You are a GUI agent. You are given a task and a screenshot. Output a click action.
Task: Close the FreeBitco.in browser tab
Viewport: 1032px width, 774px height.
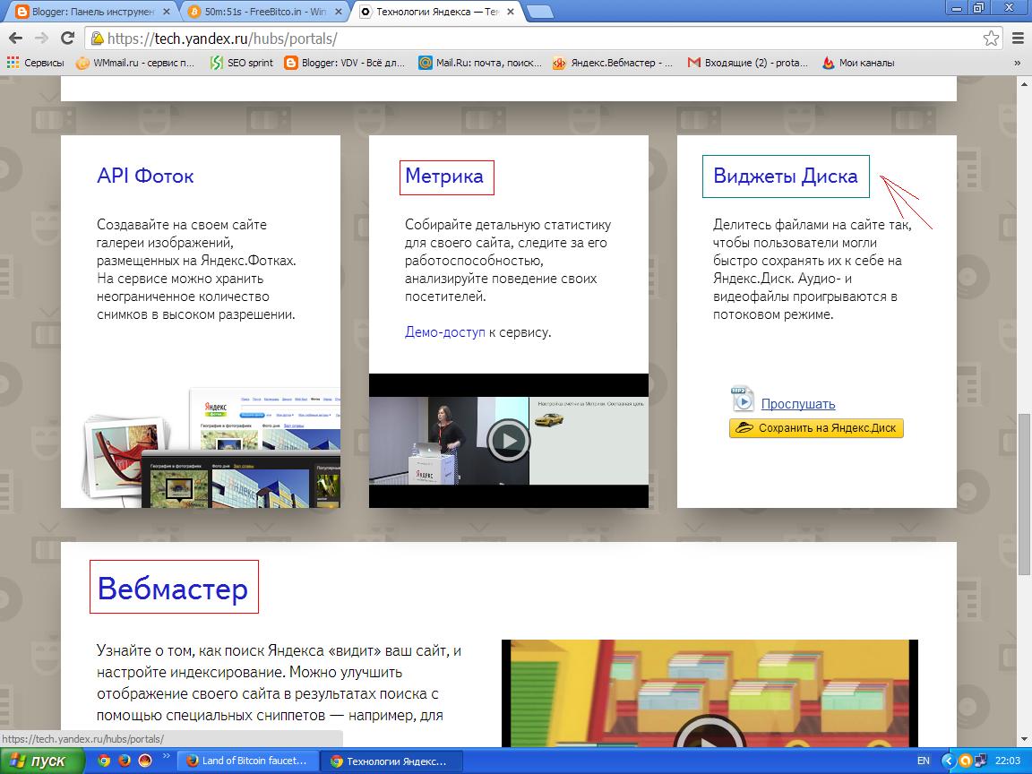(x=340, y=11)
